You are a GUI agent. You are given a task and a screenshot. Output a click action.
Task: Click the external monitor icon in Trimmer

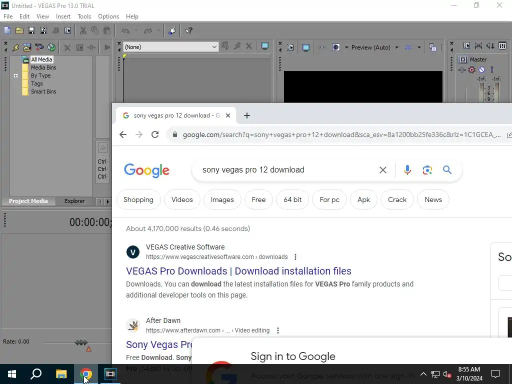(265, 46)
